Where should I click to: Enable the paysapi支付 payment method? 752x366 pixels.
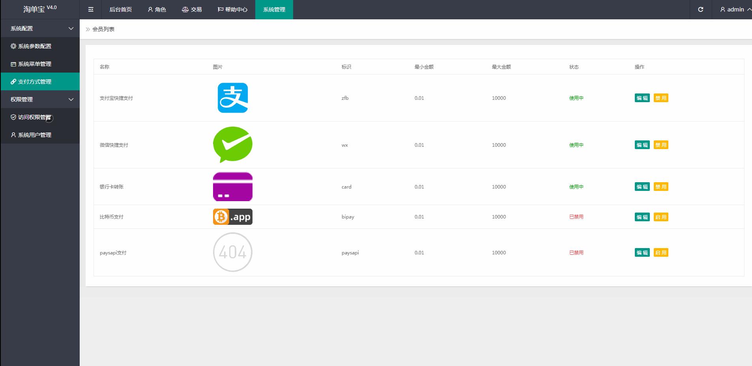tap(661, 253)
